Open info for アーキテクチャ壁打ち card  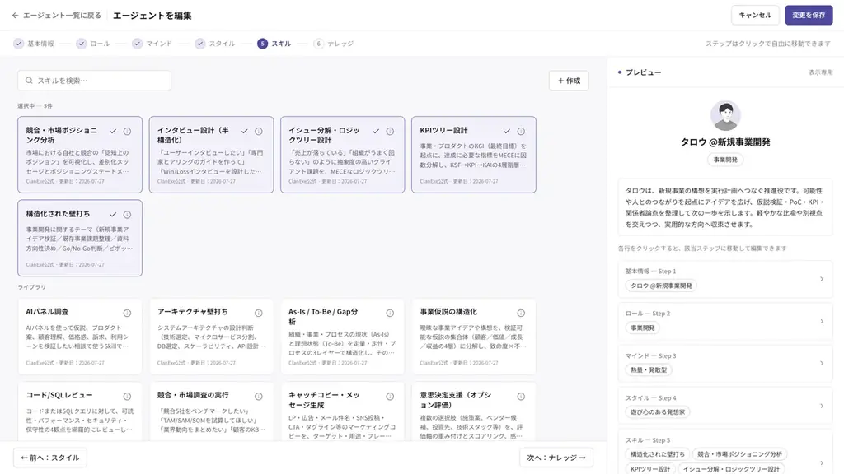click(258, 313)
